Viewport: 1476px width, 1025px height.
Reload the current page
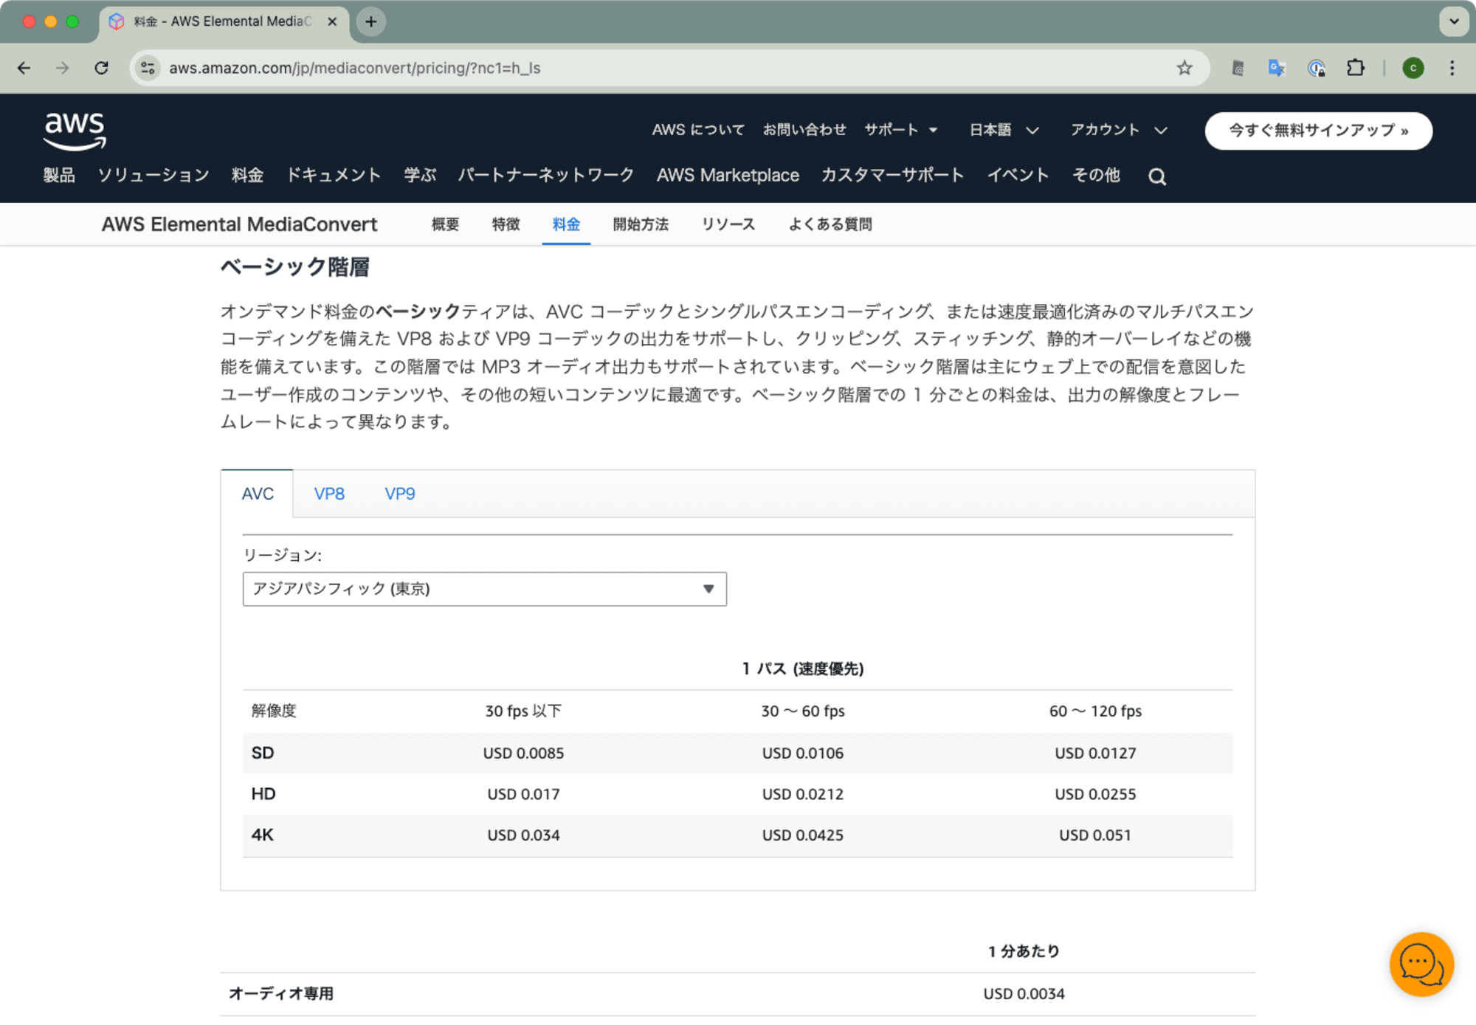point(102,68)
